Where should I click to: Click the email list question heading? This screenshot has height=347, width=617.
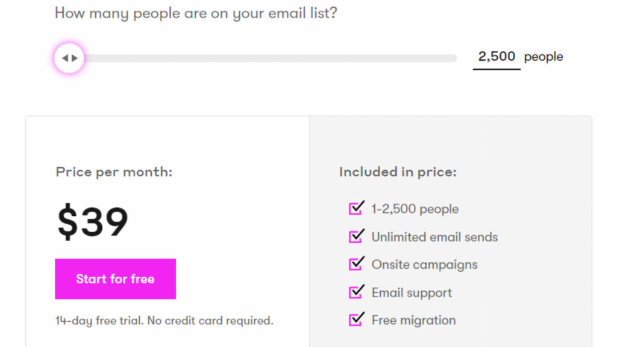point(196,13)
